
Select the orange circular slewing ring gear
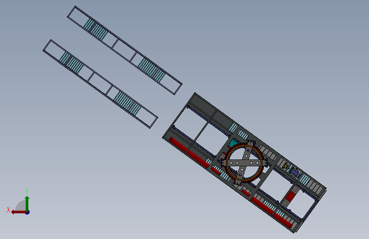[x=244, y=163]
